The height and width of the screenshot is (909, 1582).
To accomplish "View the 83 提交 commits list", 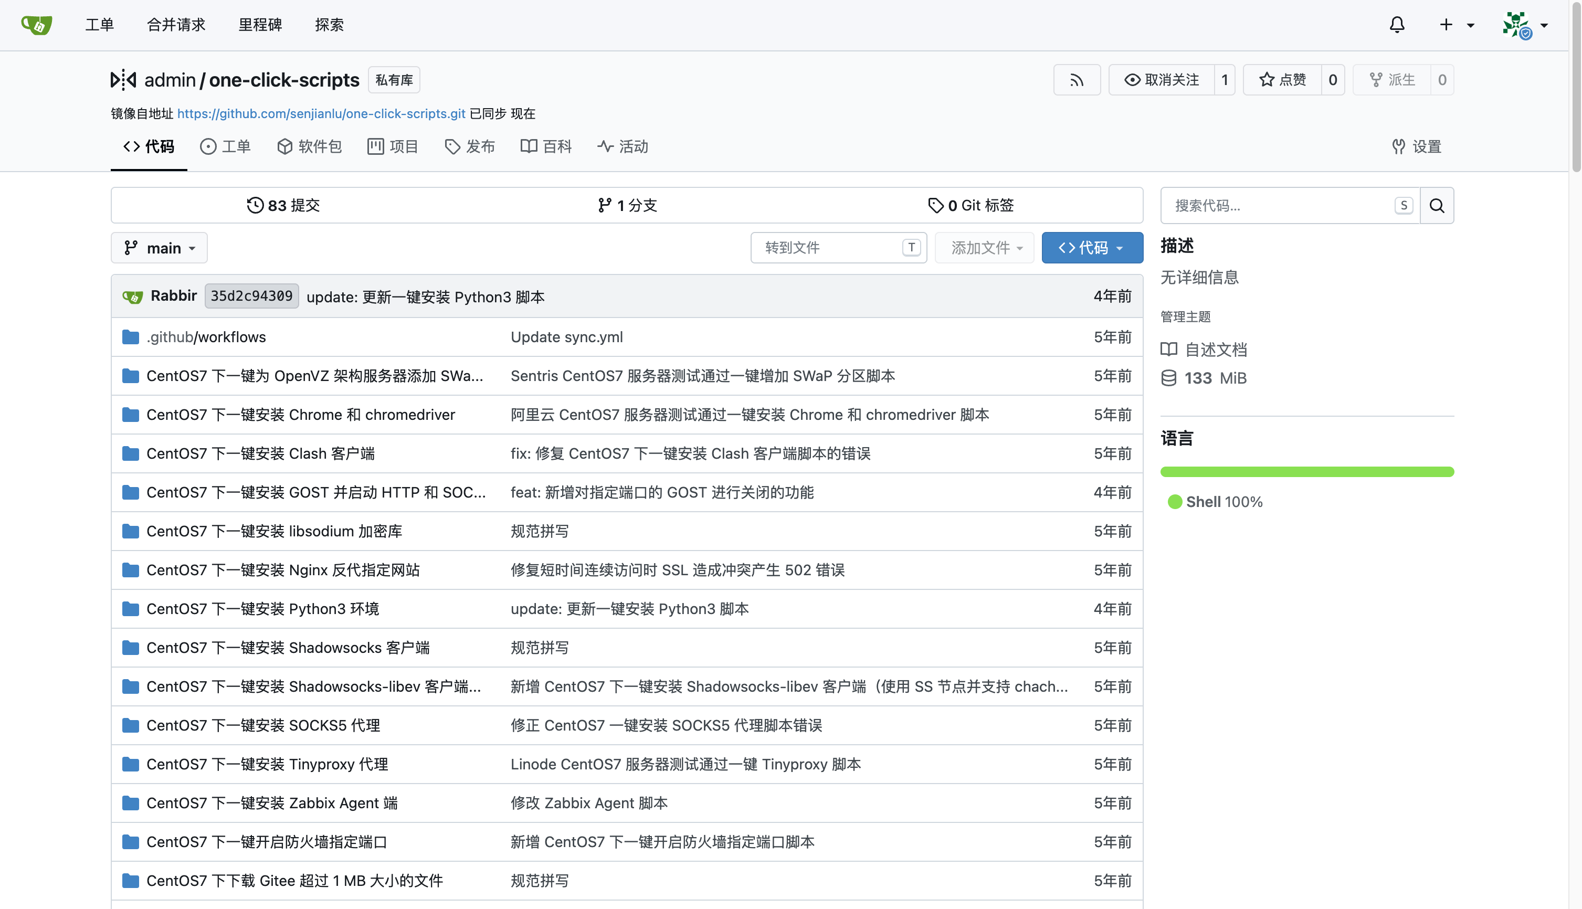I will click(283, 205).
